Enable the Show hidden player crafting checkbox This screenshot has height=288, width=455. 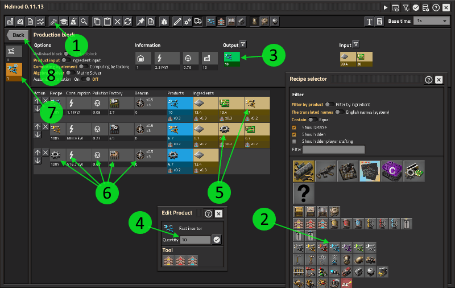294,141
